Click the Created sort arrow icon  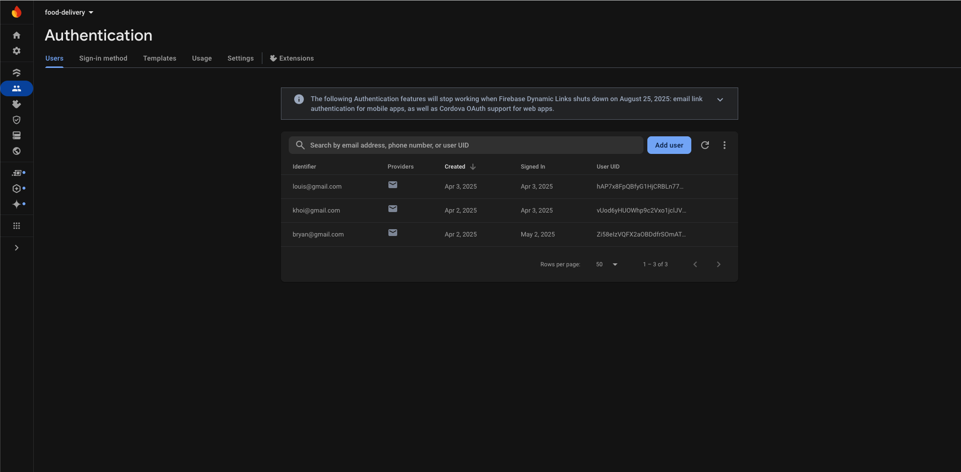473,167
